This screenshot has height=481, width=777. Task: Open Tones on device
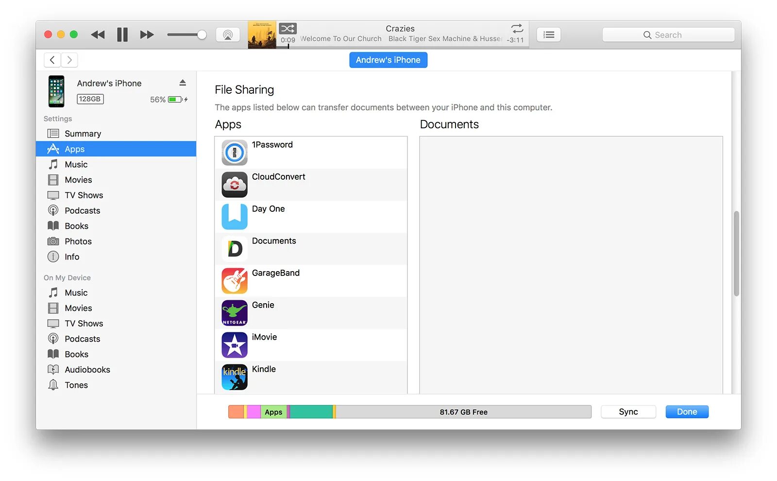(116, 385)
